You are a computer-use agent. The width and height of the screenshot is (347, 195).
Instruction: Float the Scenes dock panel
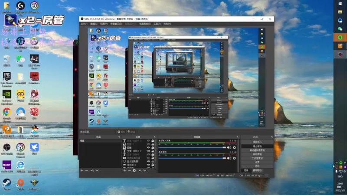(x=119, y=137)
